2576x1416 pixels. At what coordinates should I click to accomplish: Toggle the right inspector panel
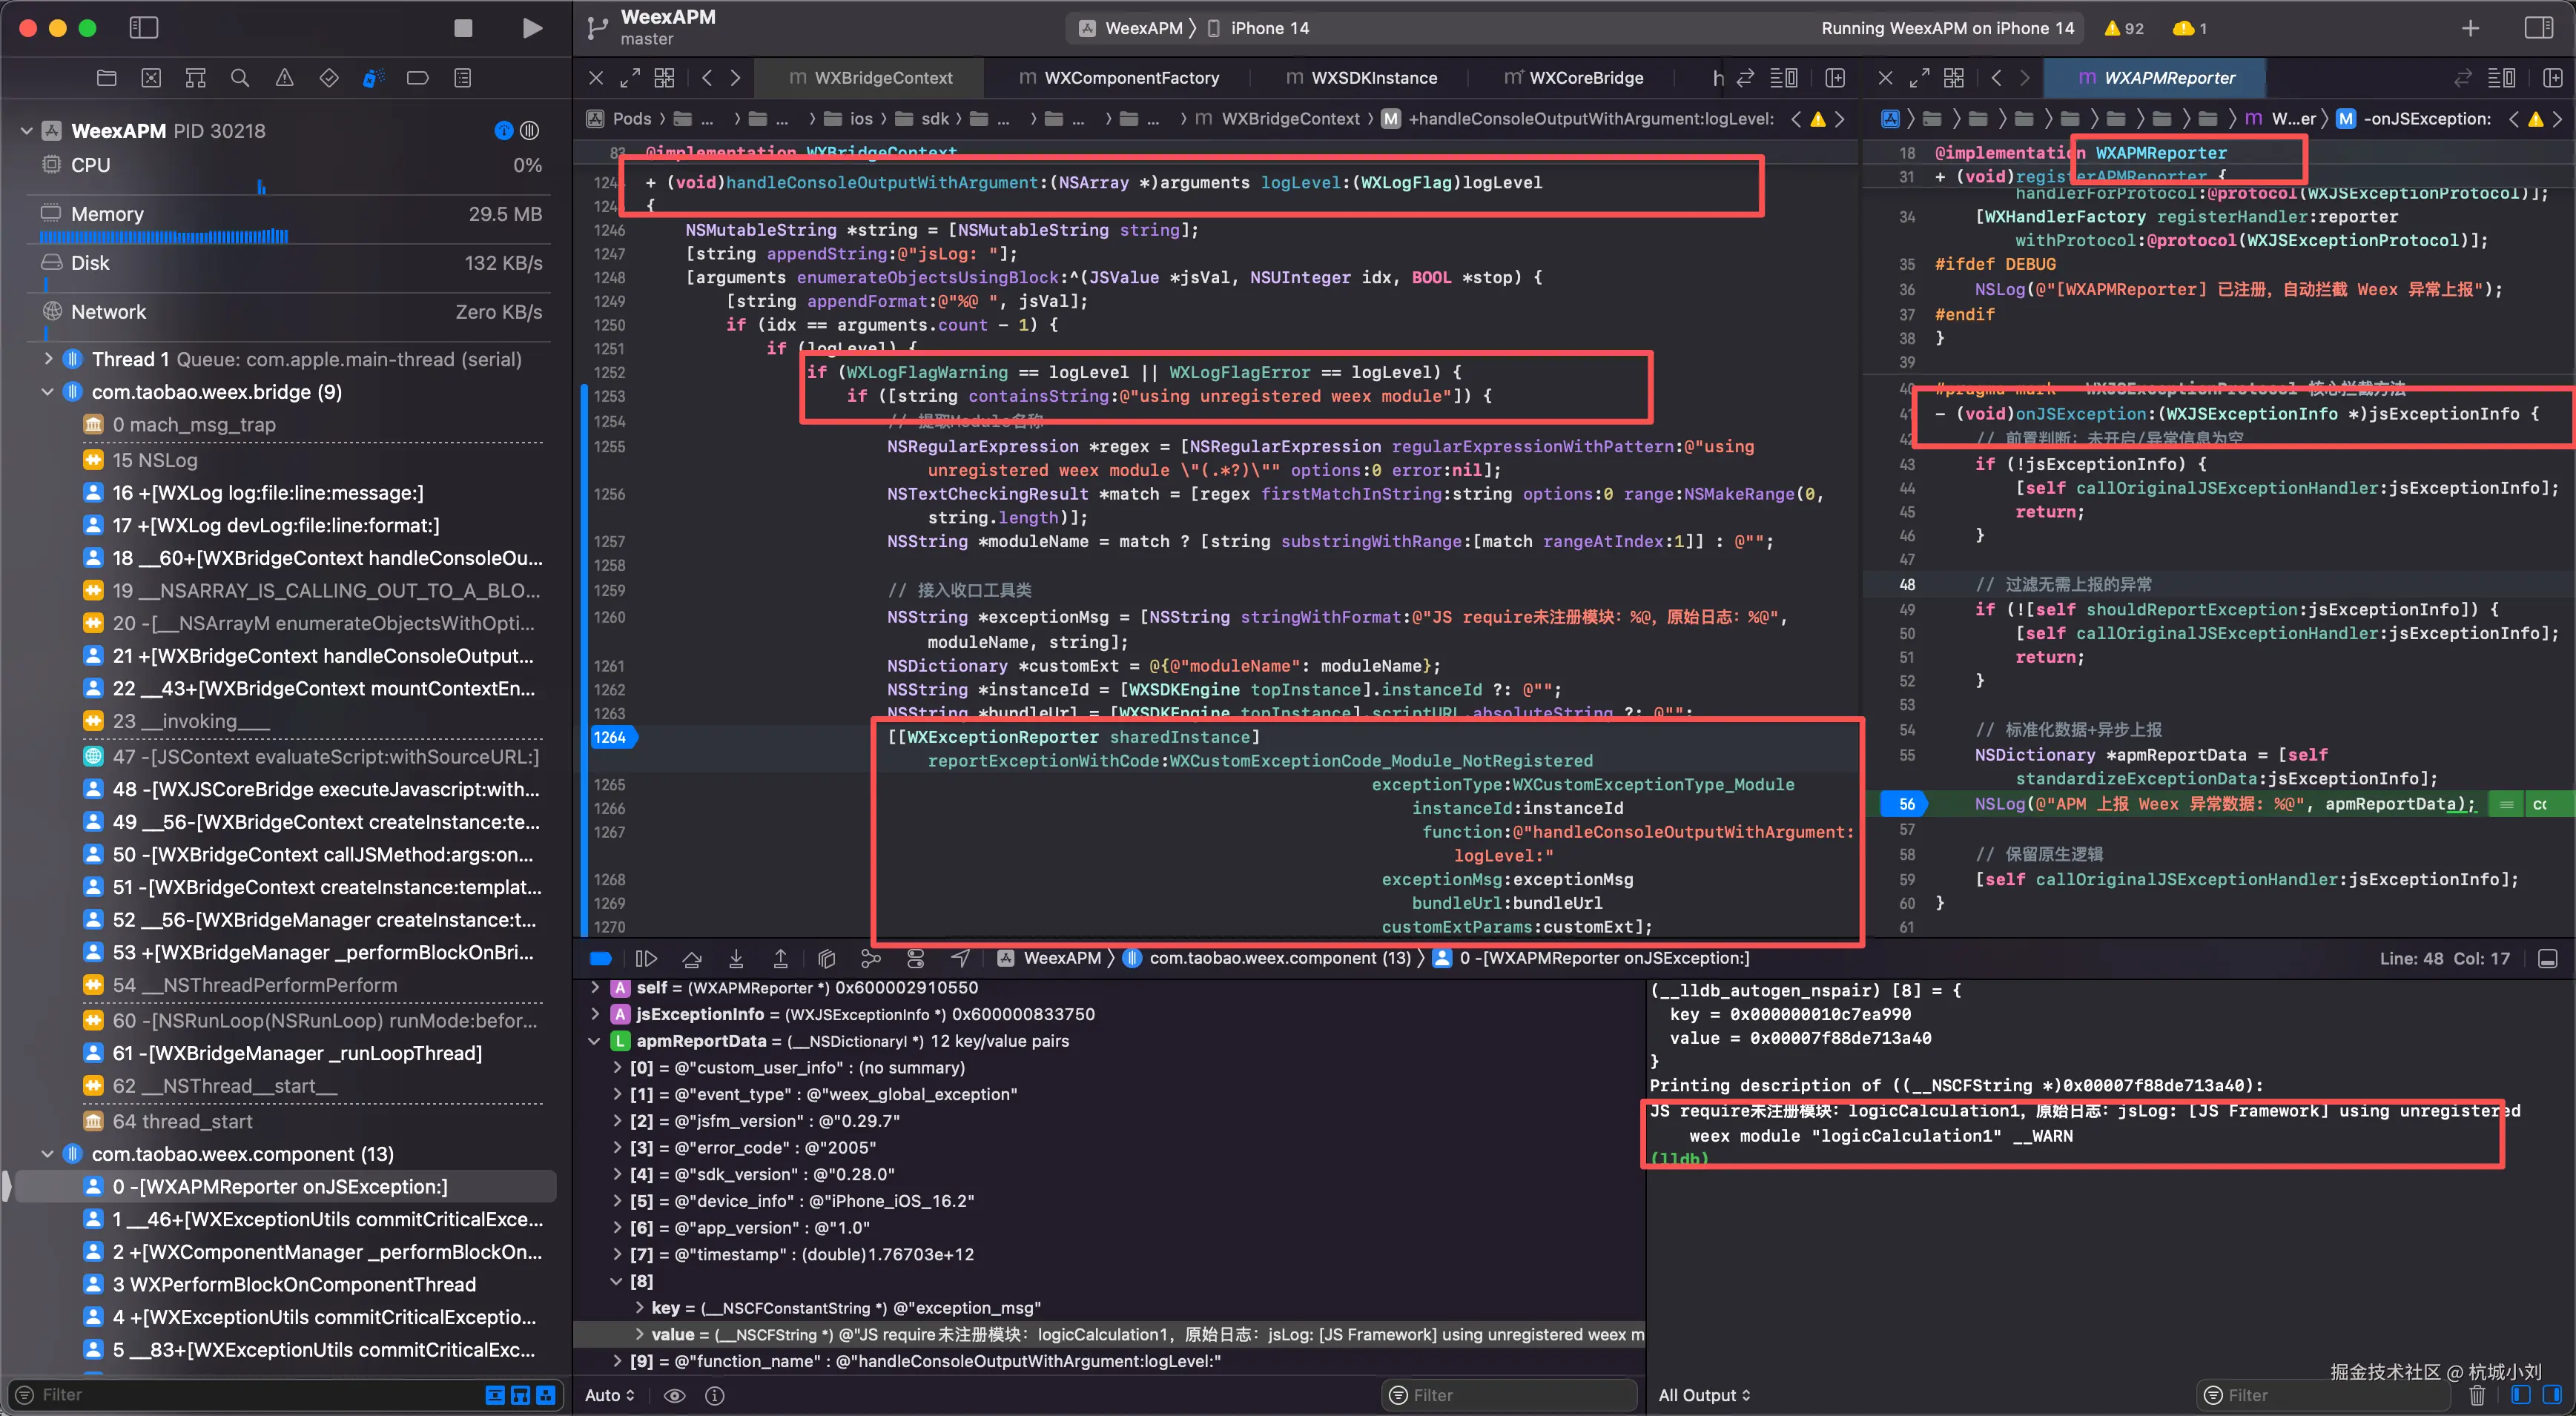pos(2538,28)
